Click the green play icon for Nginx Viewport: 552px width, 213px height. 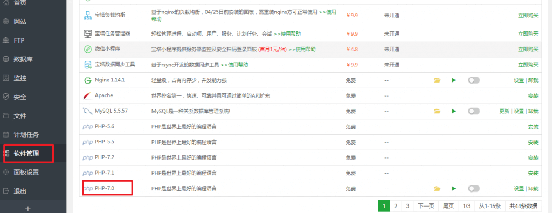454,80
